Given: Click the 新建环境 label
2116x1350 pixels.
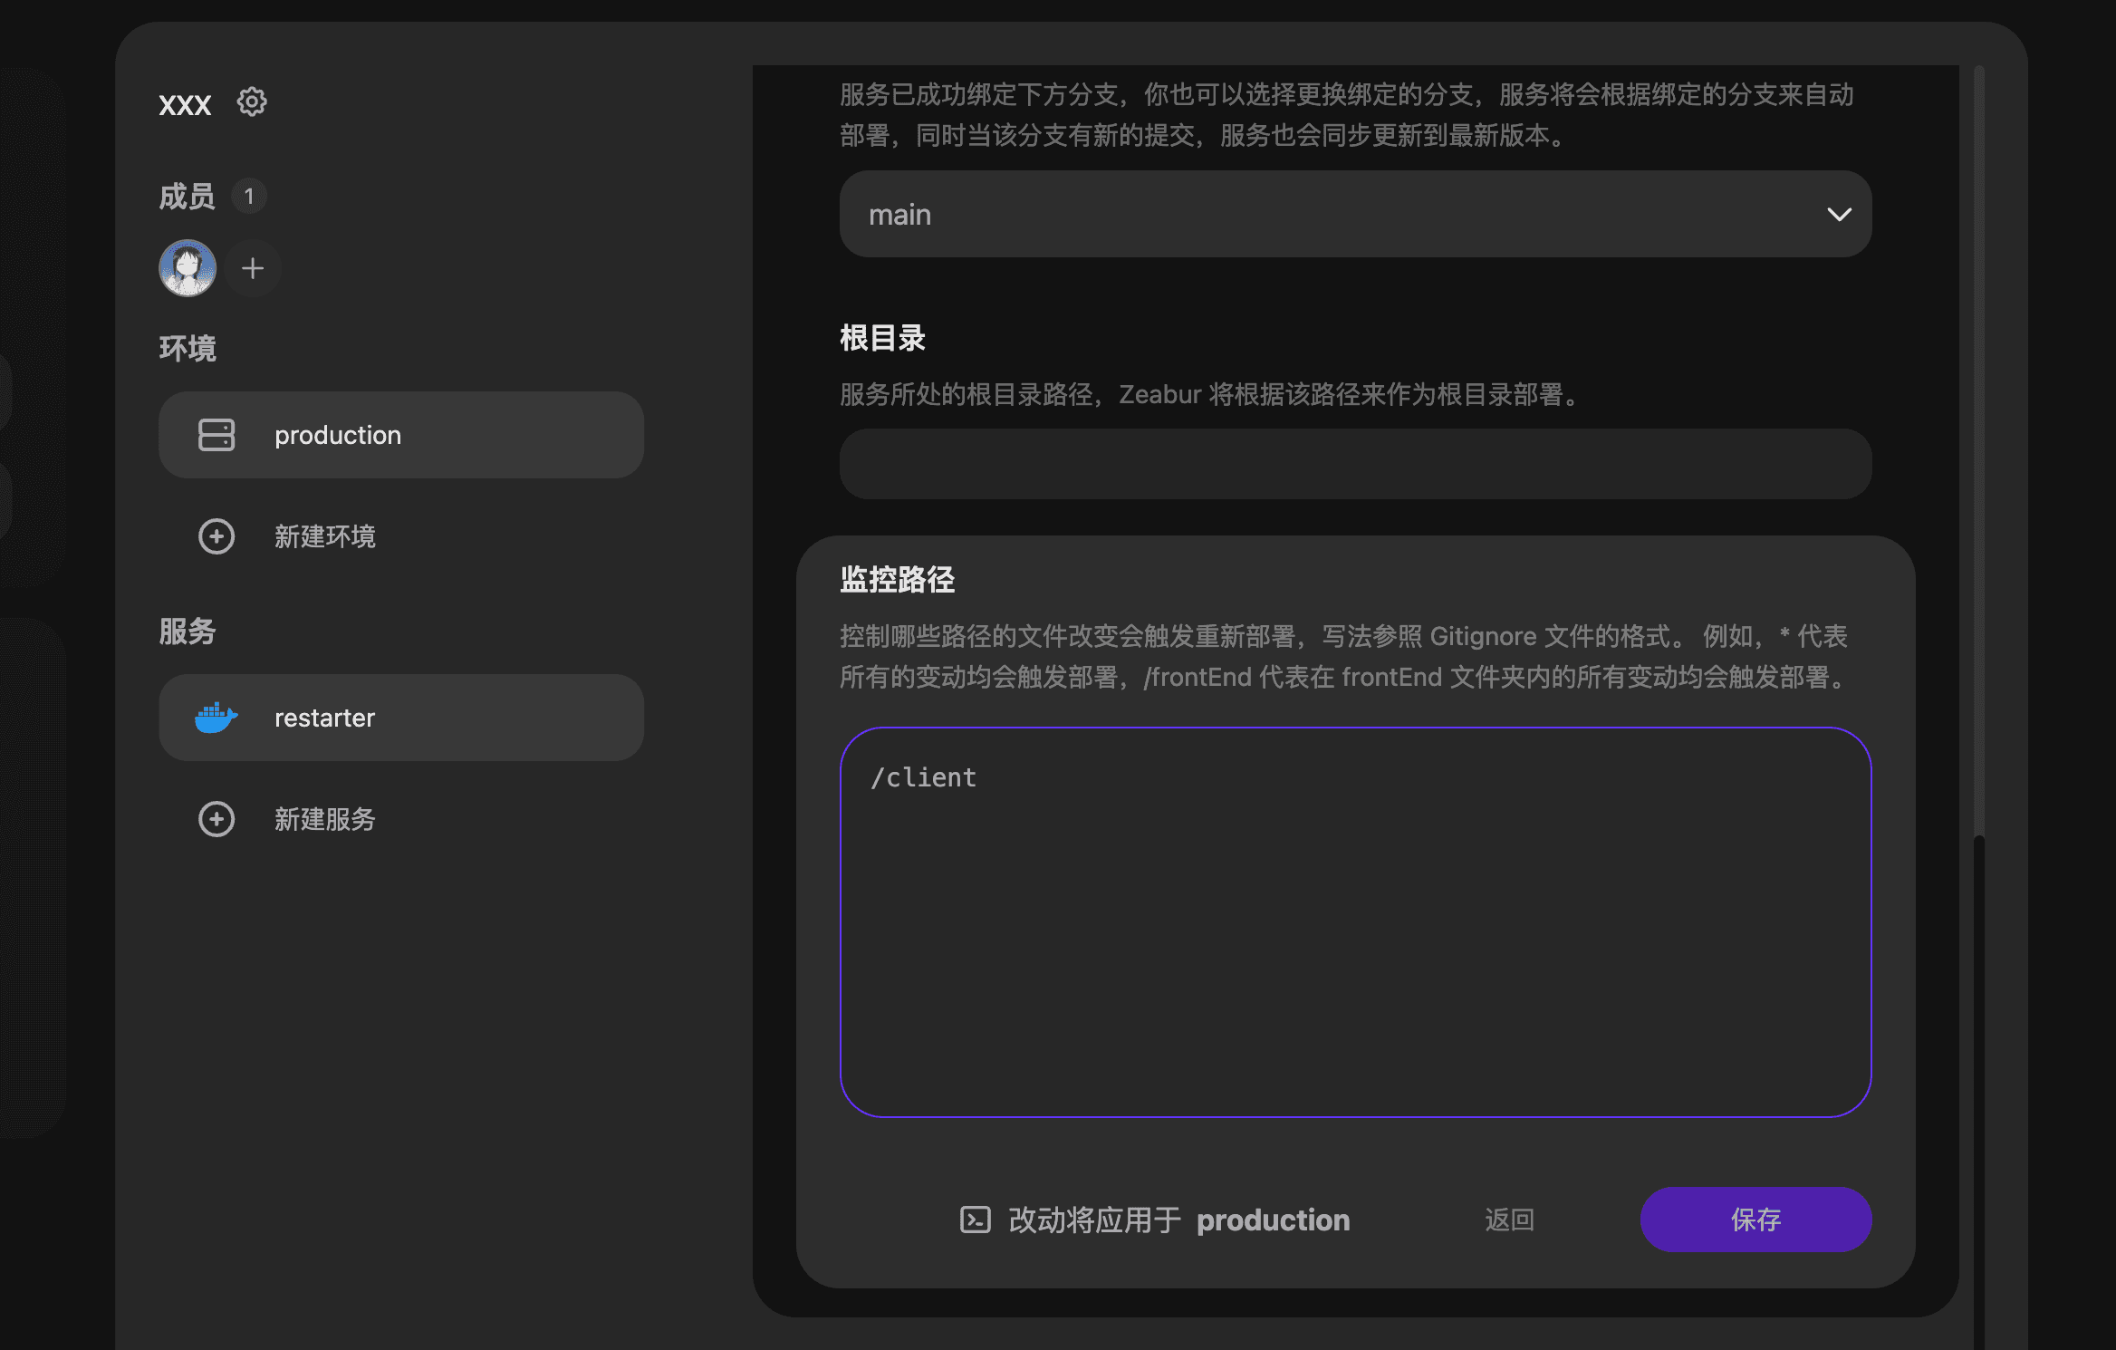Looking at the screenshot, I should [324, 536].
